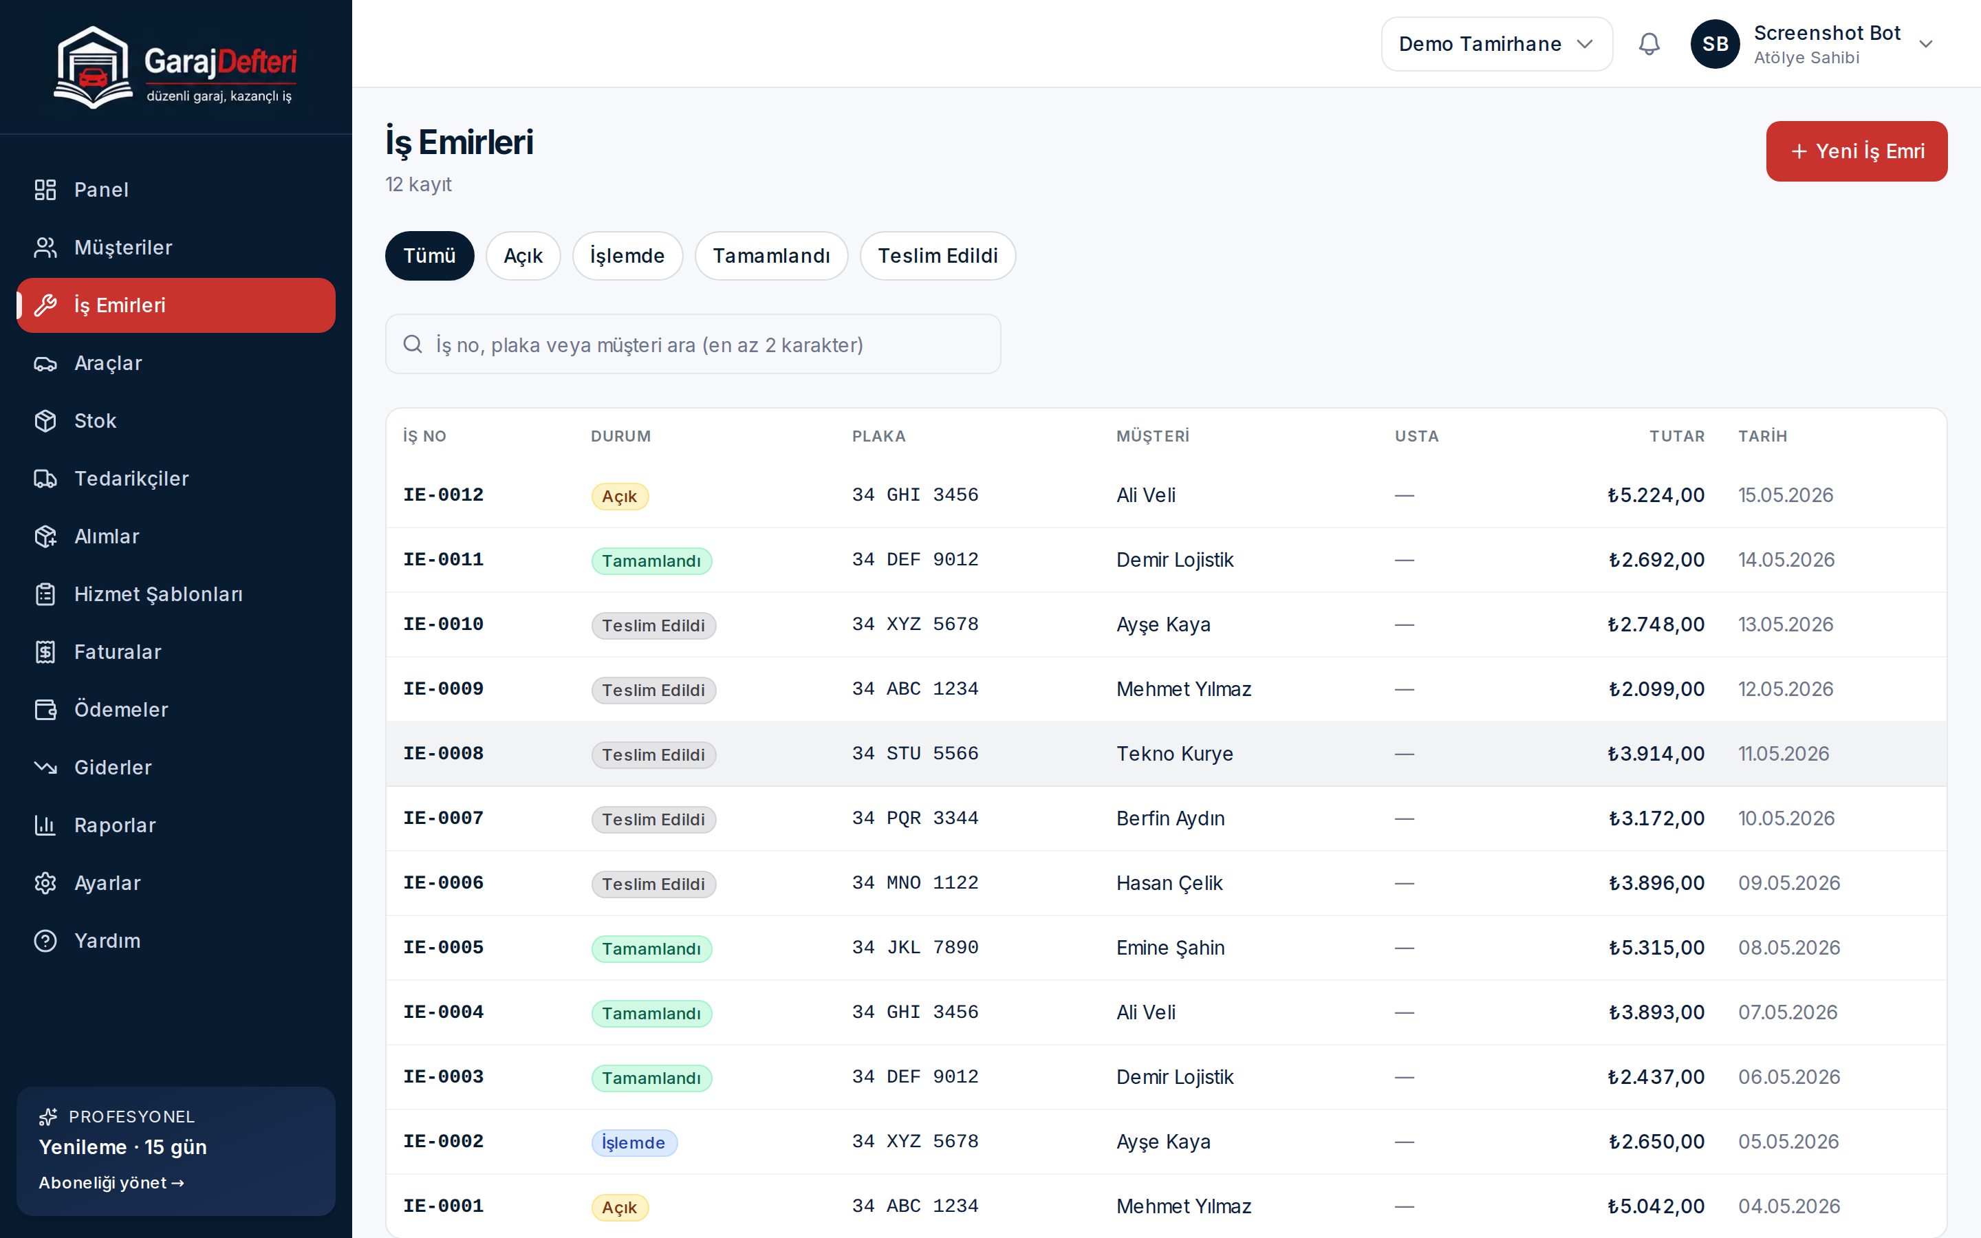Focus the work order search field
Image resolution: width=1981 pixels, height=1238 pixels.
pyautogui.click(x=693, y=345)
